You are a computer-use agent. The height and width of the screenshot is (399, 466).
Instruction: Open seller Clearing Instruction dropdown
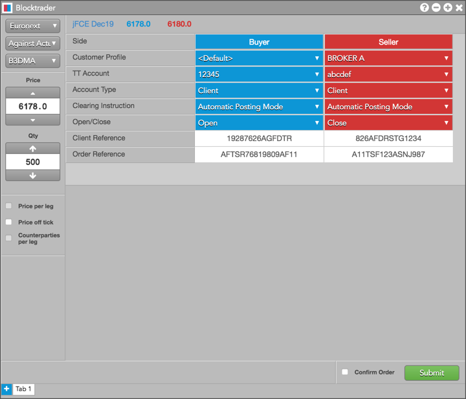[388, 107]
